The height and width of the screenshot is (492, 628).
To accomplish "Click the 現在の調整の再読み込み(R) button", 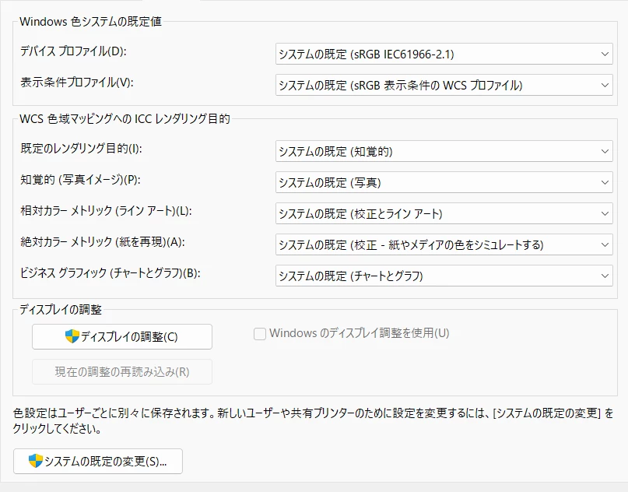I will (x=122, y=372).
